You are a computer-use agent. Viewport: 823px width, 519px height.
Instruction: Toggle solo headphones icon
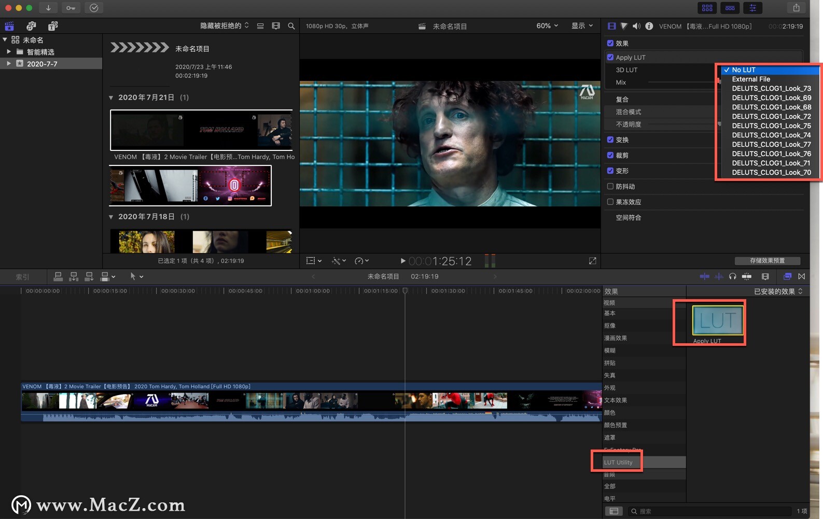(x=732, y=276)
